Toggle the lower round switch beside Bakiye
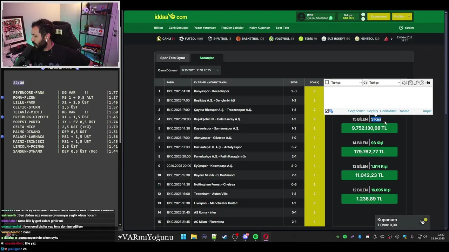The height and width of the screenshot is (252, 449). pos(363,19)
